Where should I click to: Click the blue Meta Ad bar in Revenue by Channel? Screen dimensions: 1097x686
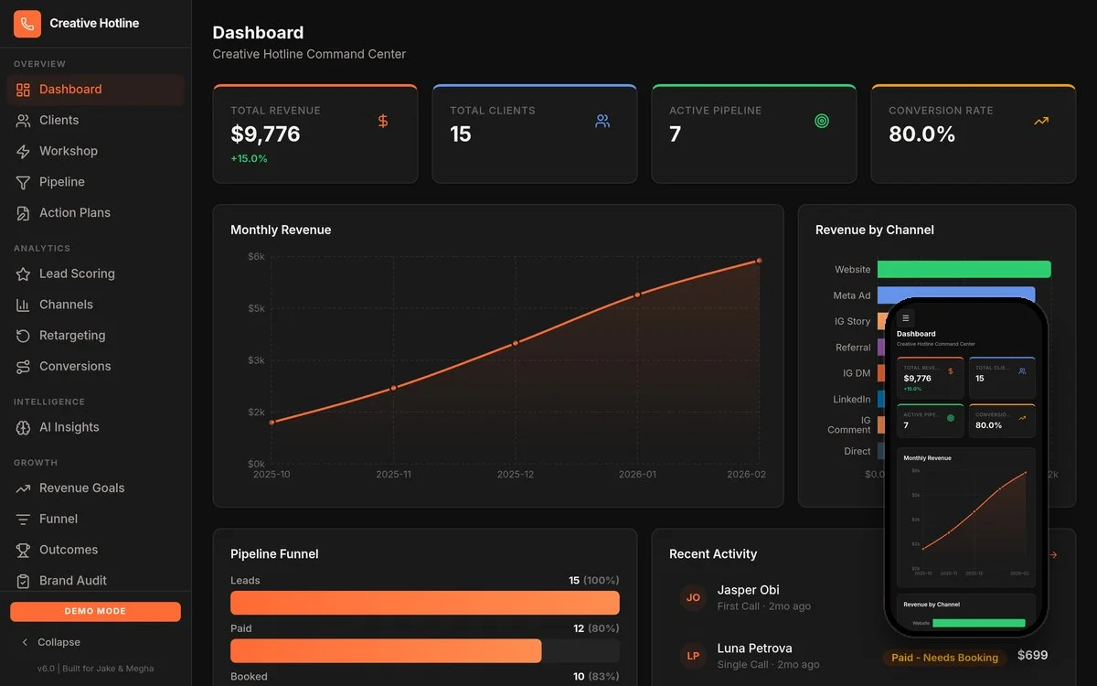(956, 295)
